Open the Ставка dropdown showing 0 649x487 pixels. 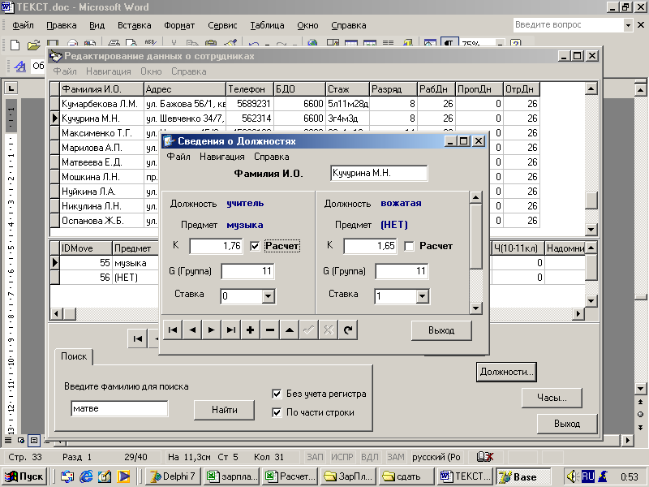pyautogui.click(x=268, y=297)
